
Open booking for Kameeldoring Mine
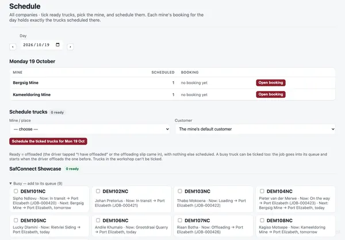pos(271,94)
